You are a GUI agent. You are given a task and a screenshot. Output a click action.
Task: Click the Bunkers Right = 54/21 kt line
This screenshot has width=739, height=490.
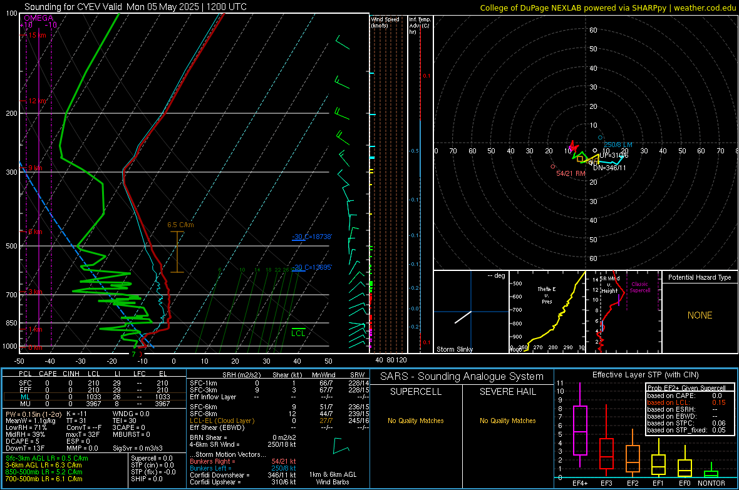click(x=243, y=461)
